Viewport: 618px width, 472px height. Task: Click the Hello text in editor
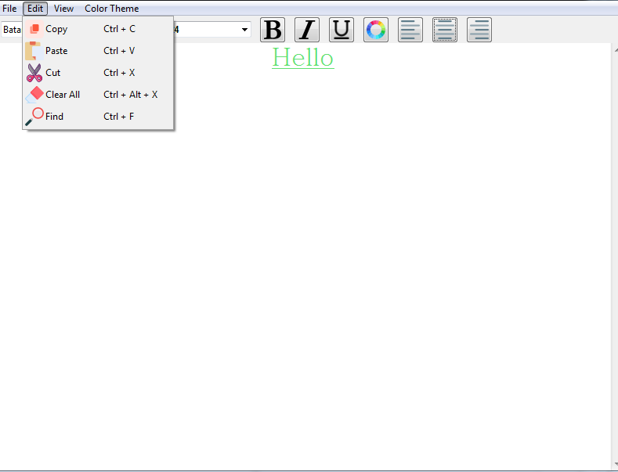point(303,58)
